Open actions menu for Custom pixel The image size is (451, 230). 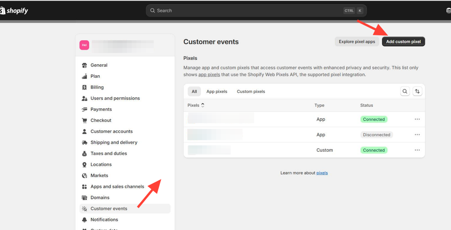pyautogui.click(x=417, y=150)
